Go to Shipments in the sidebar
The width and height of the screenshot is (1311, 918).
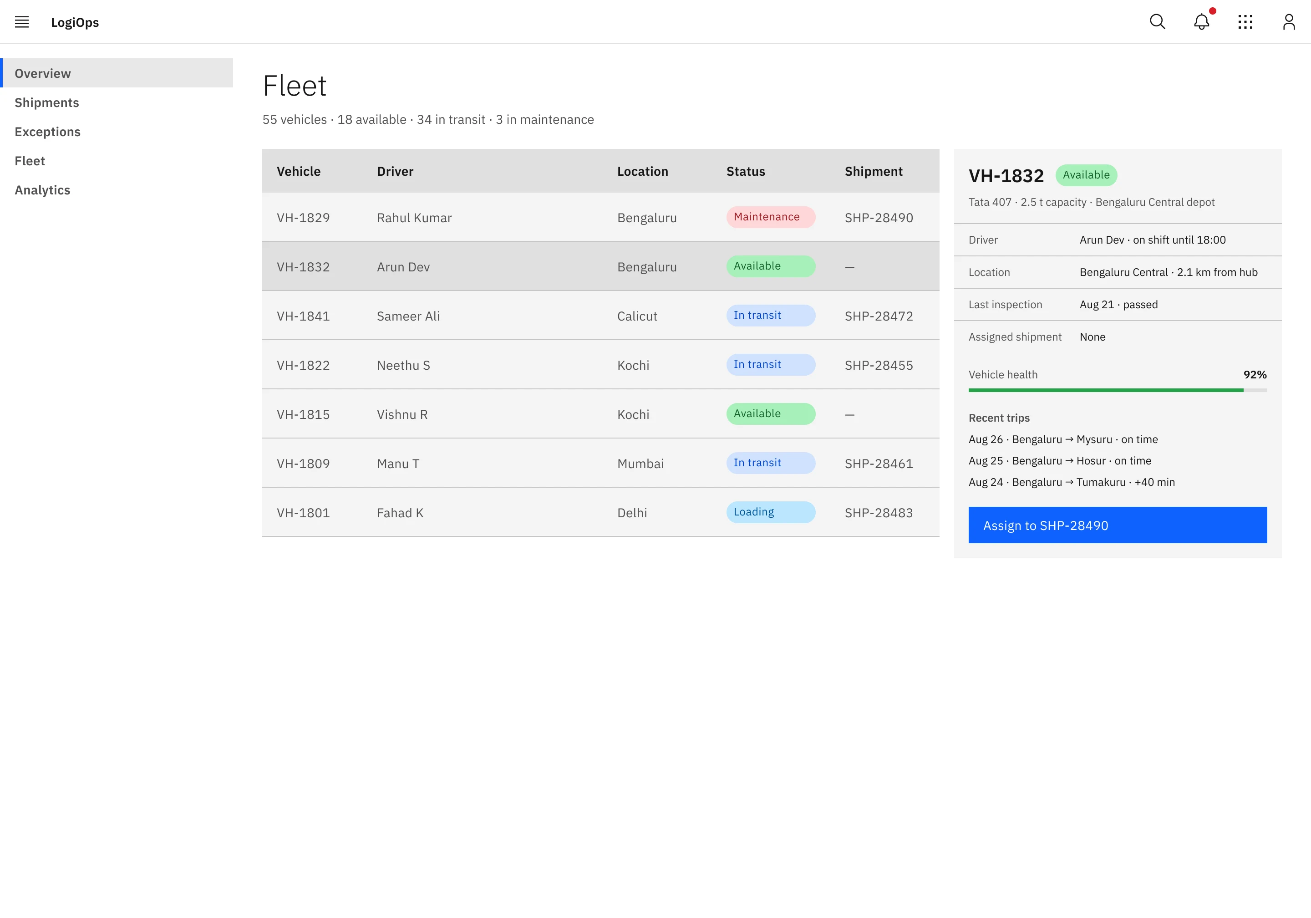[x=117, y=102]
